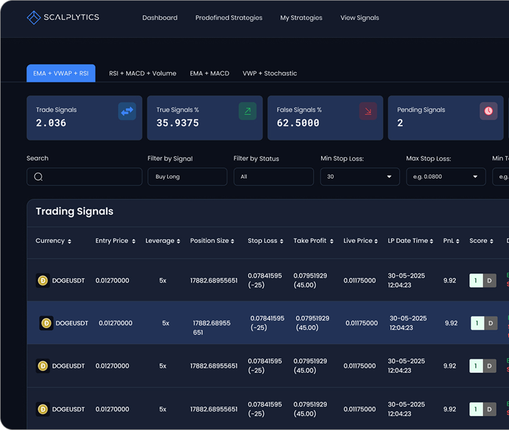Image resolution: width=509 pixels, height=430 pixels.
Task: Go to View Signals page
Action: point(359,17)
